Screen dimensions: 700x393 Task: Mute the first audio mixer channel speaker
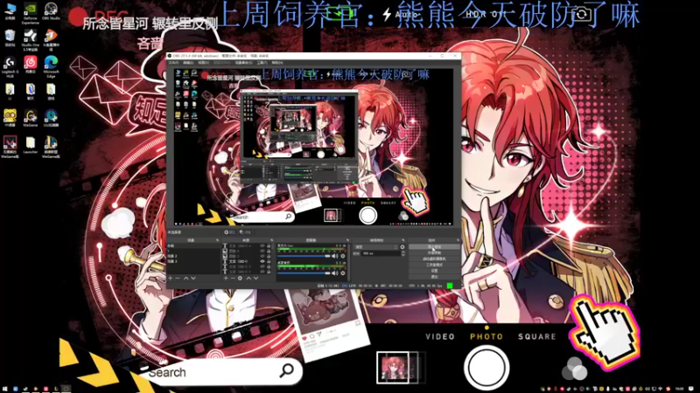coord(334,256)
